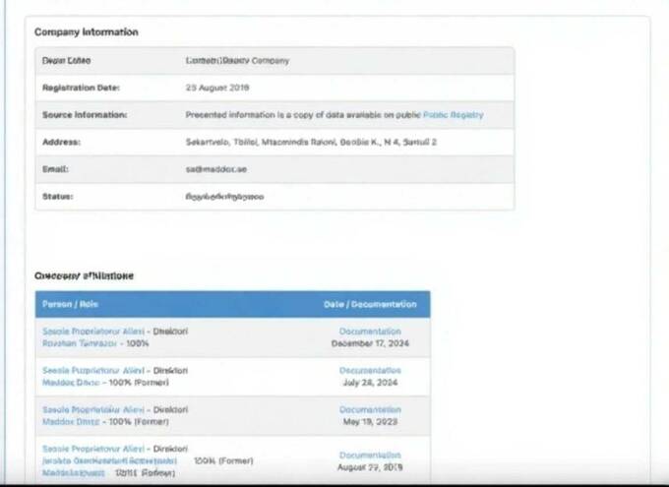Click the 'Person / Role' column header
This screenshot has width=669, height=487.
coord(70,304)
